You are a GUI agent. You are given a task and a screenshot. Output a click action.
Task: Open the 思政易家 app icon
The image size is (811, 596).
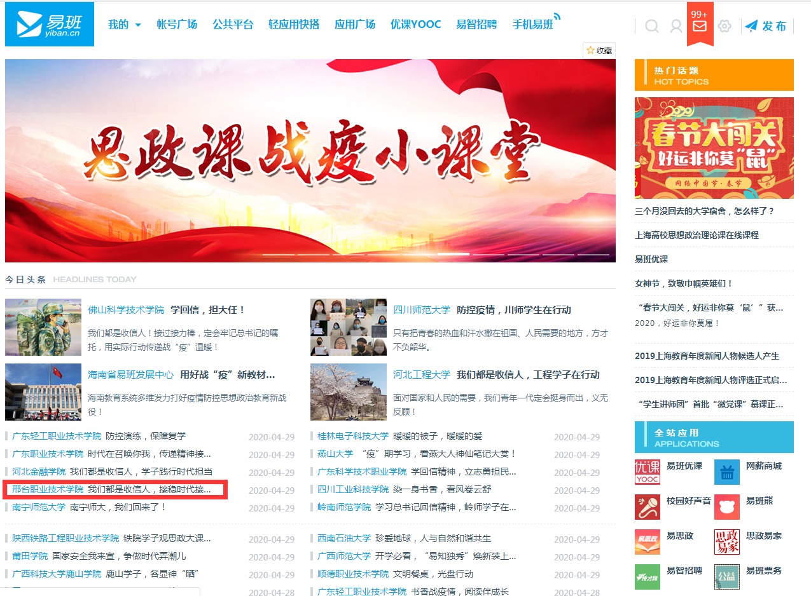pyautogui.click(x=726, y=542)
